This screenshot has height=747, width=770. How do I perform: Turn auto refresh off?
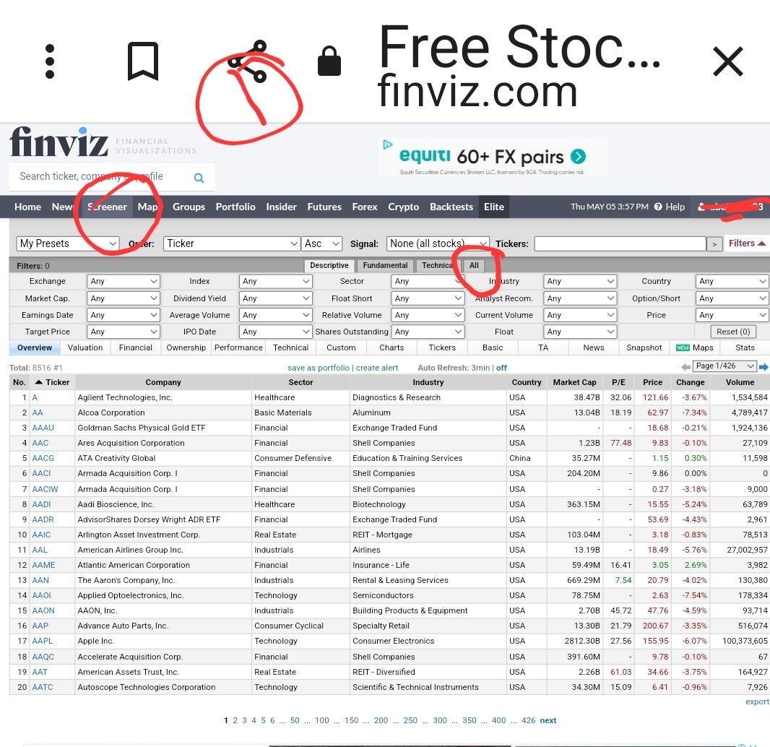[501, 368]
